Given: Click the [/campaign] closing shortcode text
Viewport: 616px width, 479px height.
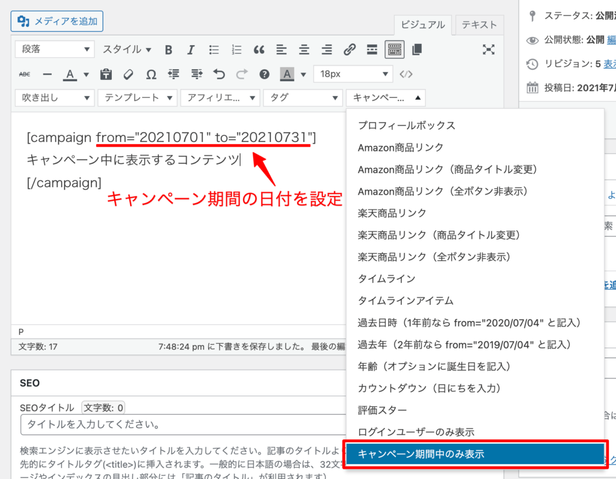Looking at the screenshot, I should click(64, 183).
